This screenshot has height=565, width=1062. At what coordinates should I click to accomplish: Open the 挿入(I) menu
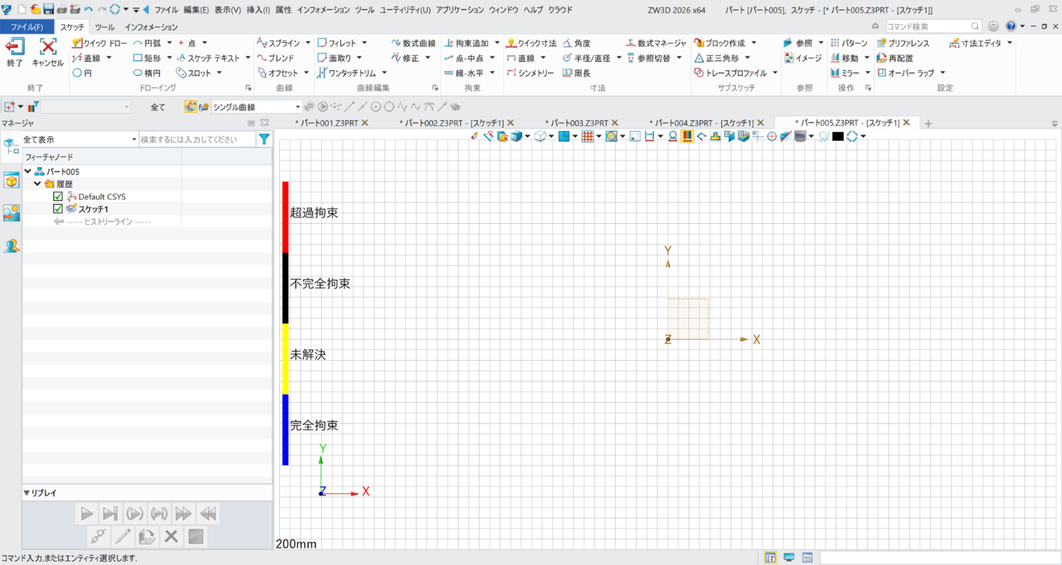tap(259, 10)
